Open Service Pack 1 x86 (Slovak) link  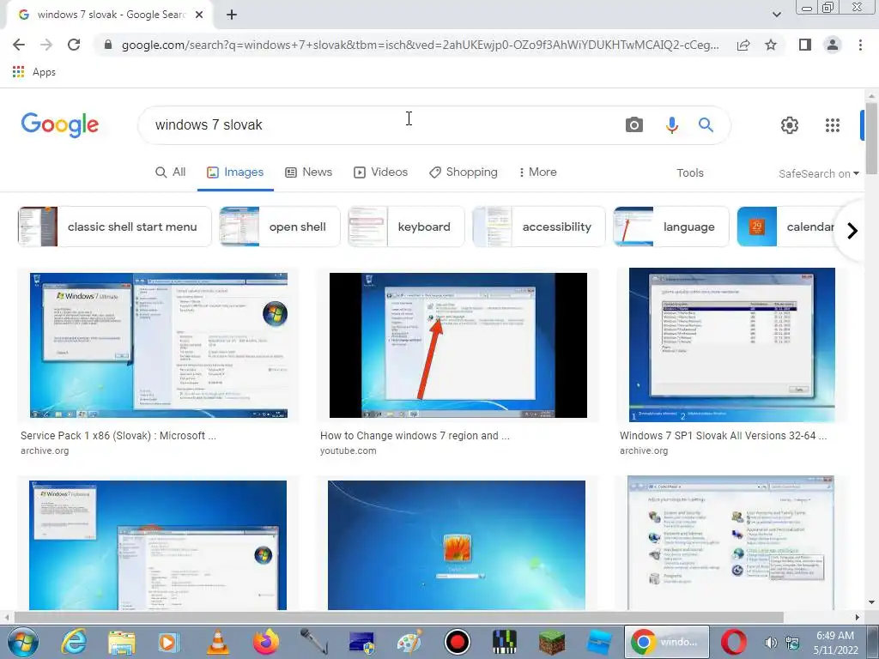pos(118,435)
